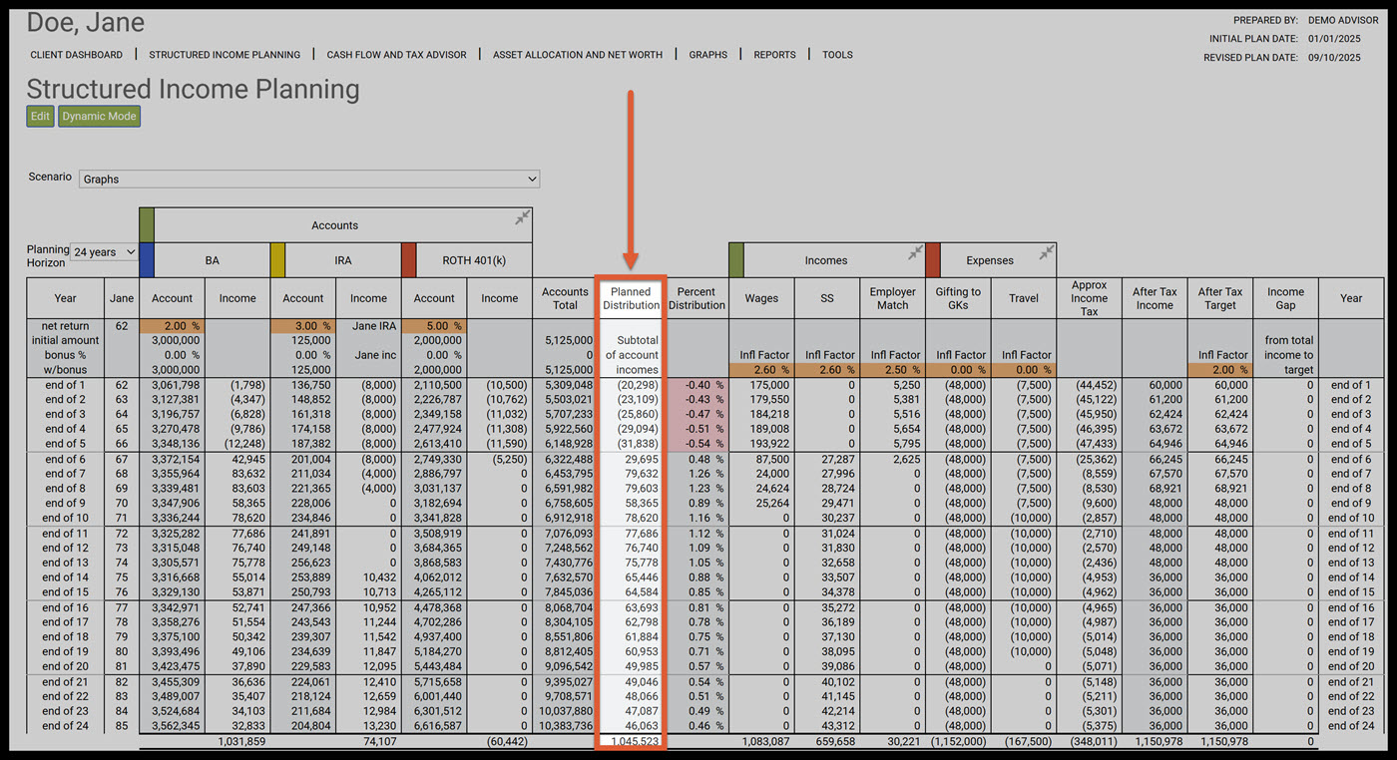This screenshot has width=1397, height=760.
Task: Click the Incomes group header
Action: click(826, 260)
